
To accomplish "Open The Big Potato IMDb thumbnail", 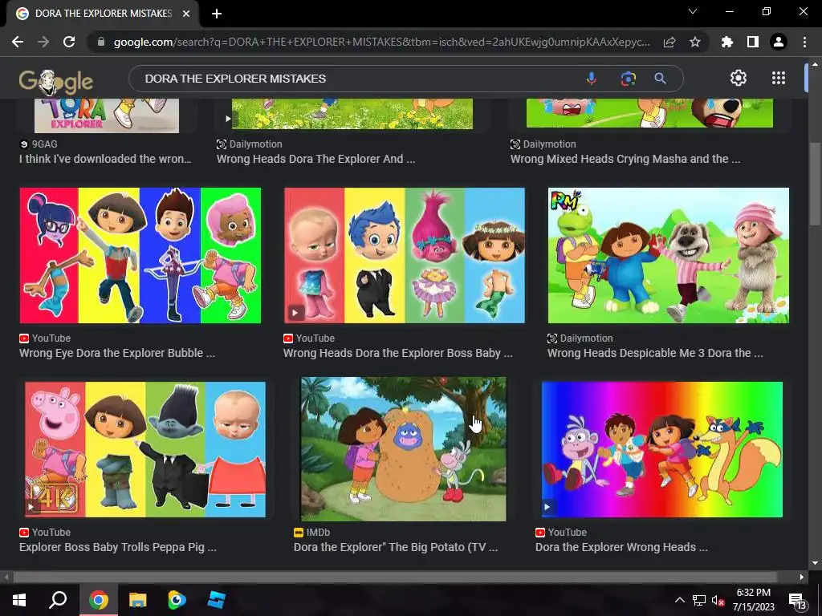I will click(404, 449).
